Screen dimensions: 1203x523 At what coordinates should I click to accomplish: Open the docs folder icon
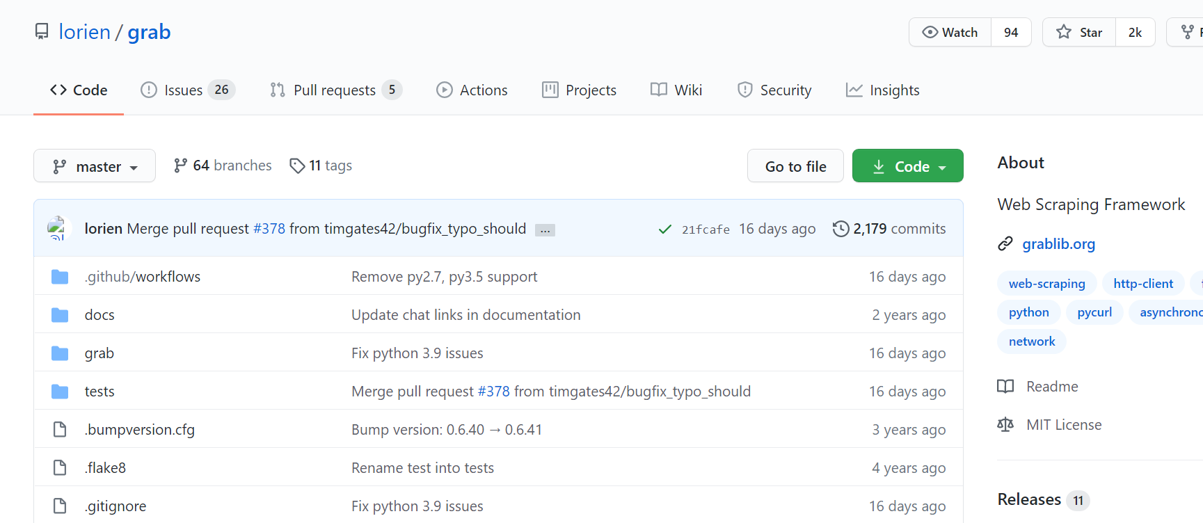[x=60, y=315]
